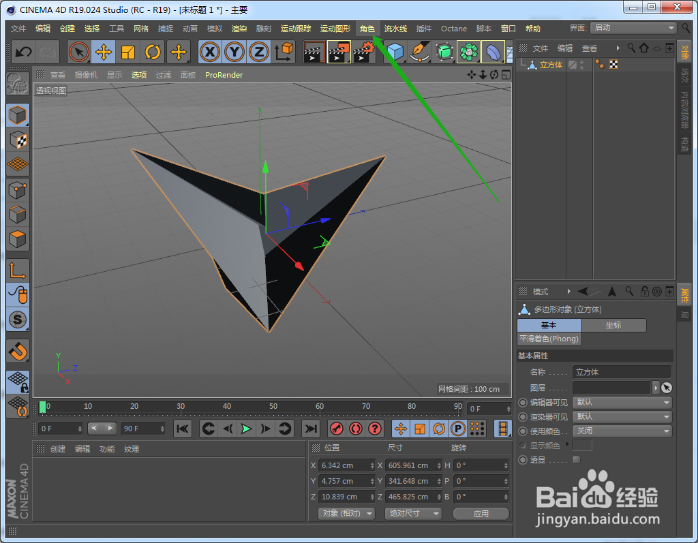
Task: Toggle the Enable Snap magnet icon
Action: (x=18, y=351)
